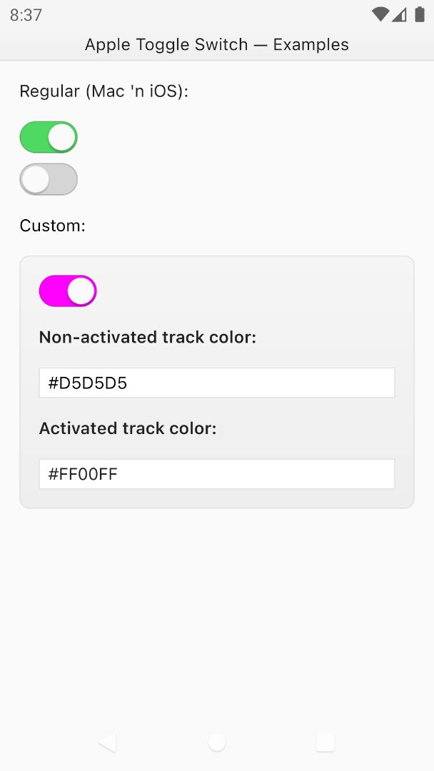Open Recents with the square navigation icon

tap(325, 742)
